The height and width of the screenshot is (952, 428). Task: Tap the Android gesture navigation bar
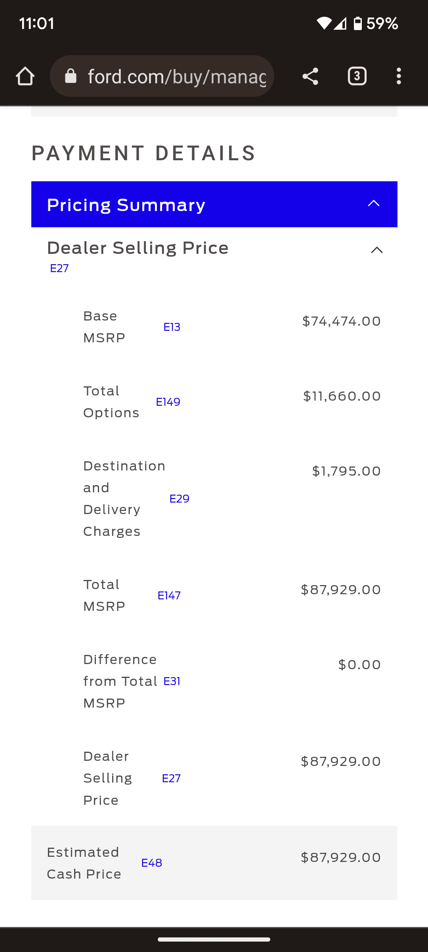pos(214,939)
